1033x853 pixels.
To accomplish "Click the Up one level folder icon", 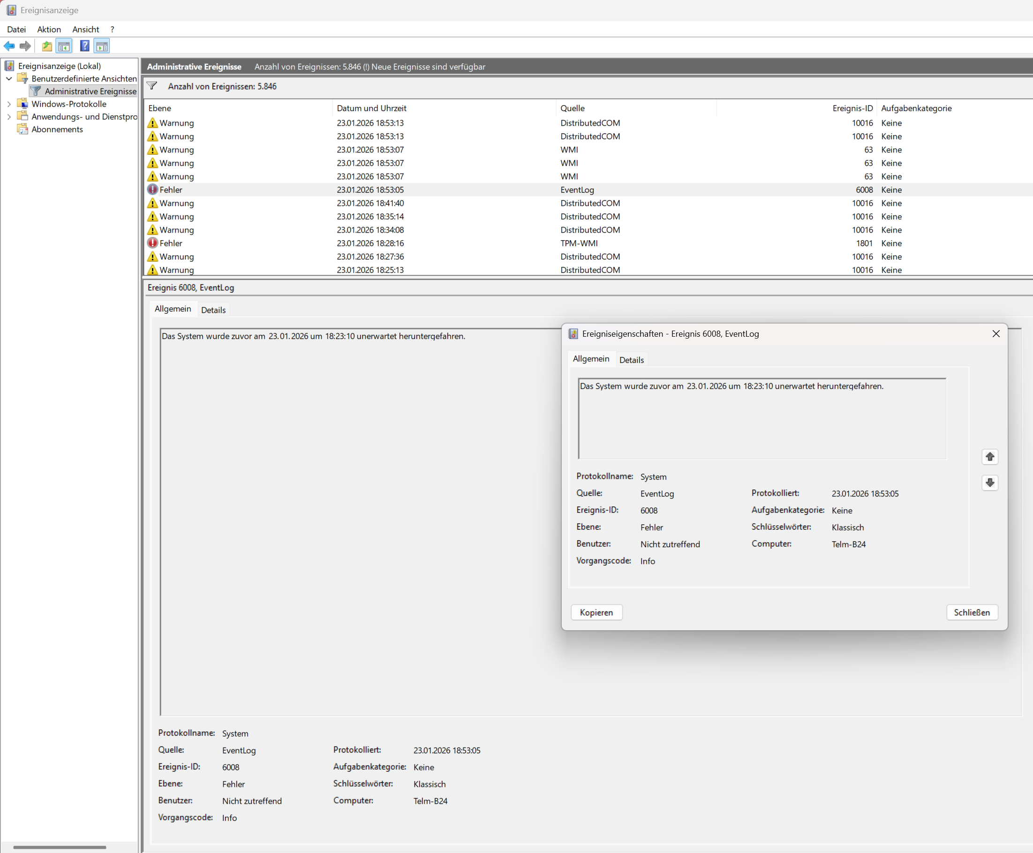I will (47, 46).
